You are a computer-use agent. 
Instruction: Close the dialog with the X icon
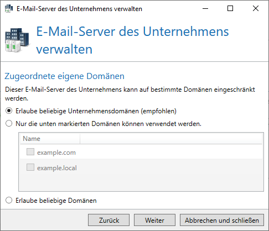pos(256,8)
